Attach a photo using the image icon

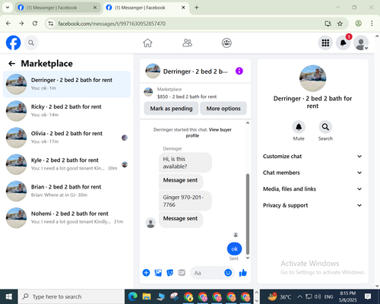tap(158, 273)
